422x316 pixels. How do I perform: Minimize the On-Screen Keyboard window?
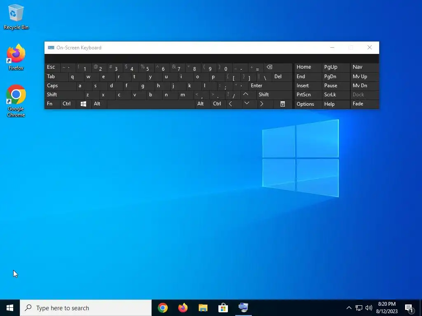click(x=332, y=48)
